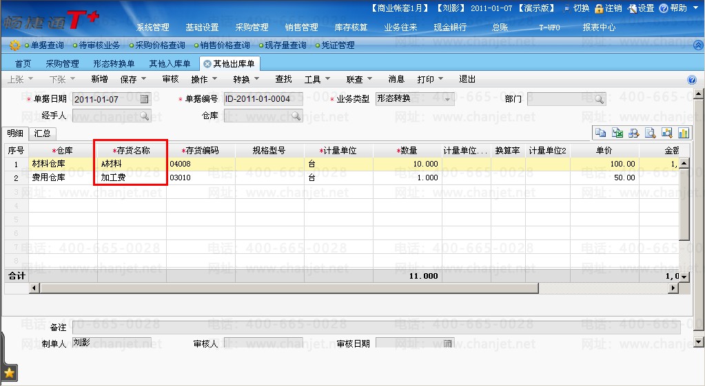Click the blue help icon on toolbar right
Viewport: 705px width, 386px height.
tap(692, 80)
